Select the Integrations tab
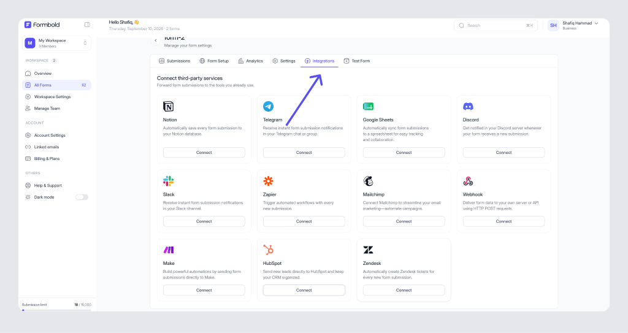The height and width of the screenshot is (333, 628). pyautogui.click(x=319, y=61)
